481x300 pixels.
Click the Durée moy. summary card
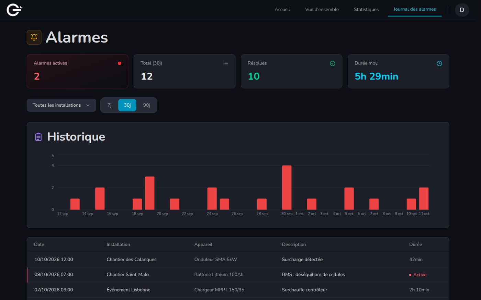399,71
